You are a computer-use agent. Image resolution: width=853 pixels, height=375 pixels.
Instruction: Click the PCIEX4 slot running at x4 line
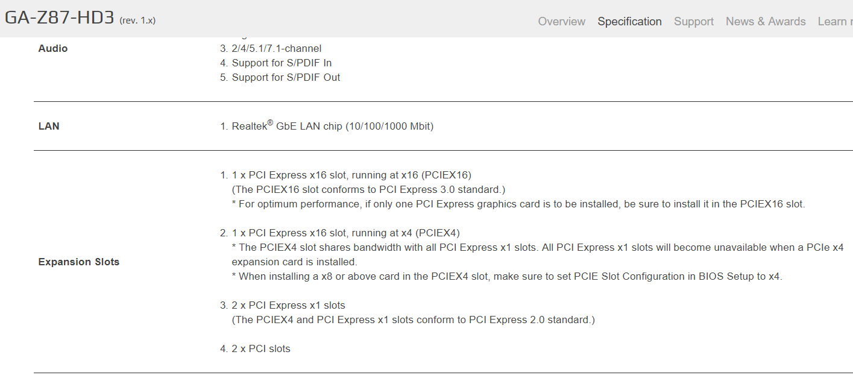346,233
